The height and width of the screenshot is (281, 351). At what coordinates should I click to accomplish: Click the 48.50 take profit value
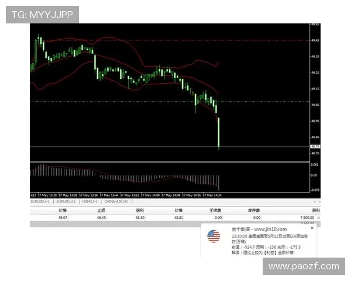point(139,217)
